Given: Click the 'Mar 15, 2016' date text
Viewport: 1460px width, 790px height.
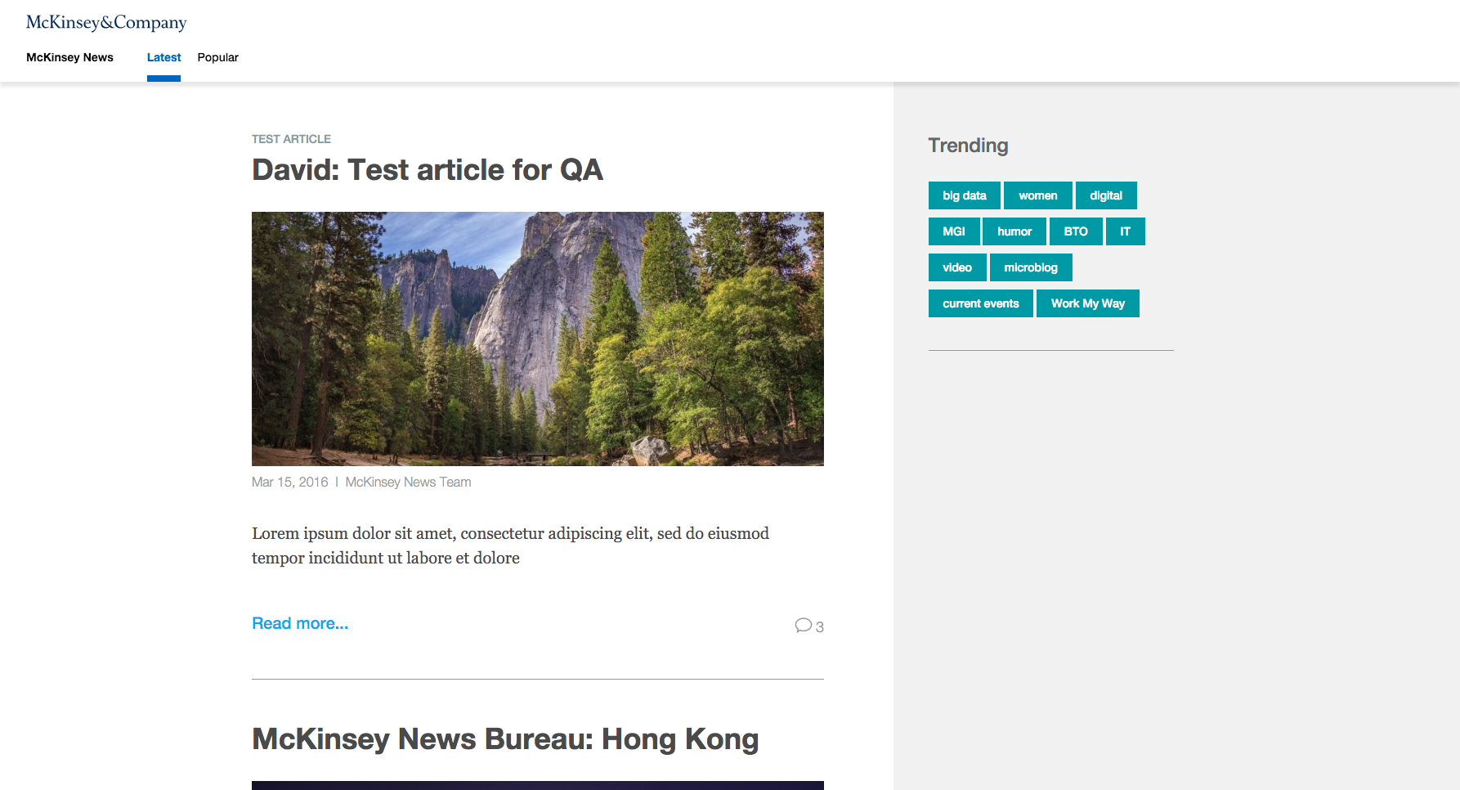Looking at the screenshot, I should point(289,483).
